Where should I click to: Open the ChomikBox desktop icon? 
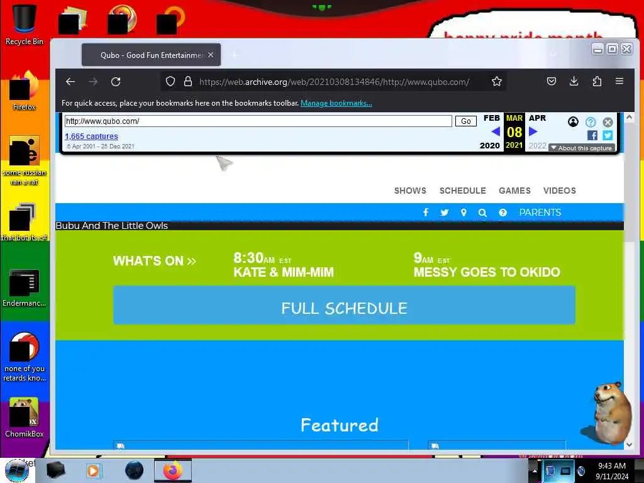25,418
